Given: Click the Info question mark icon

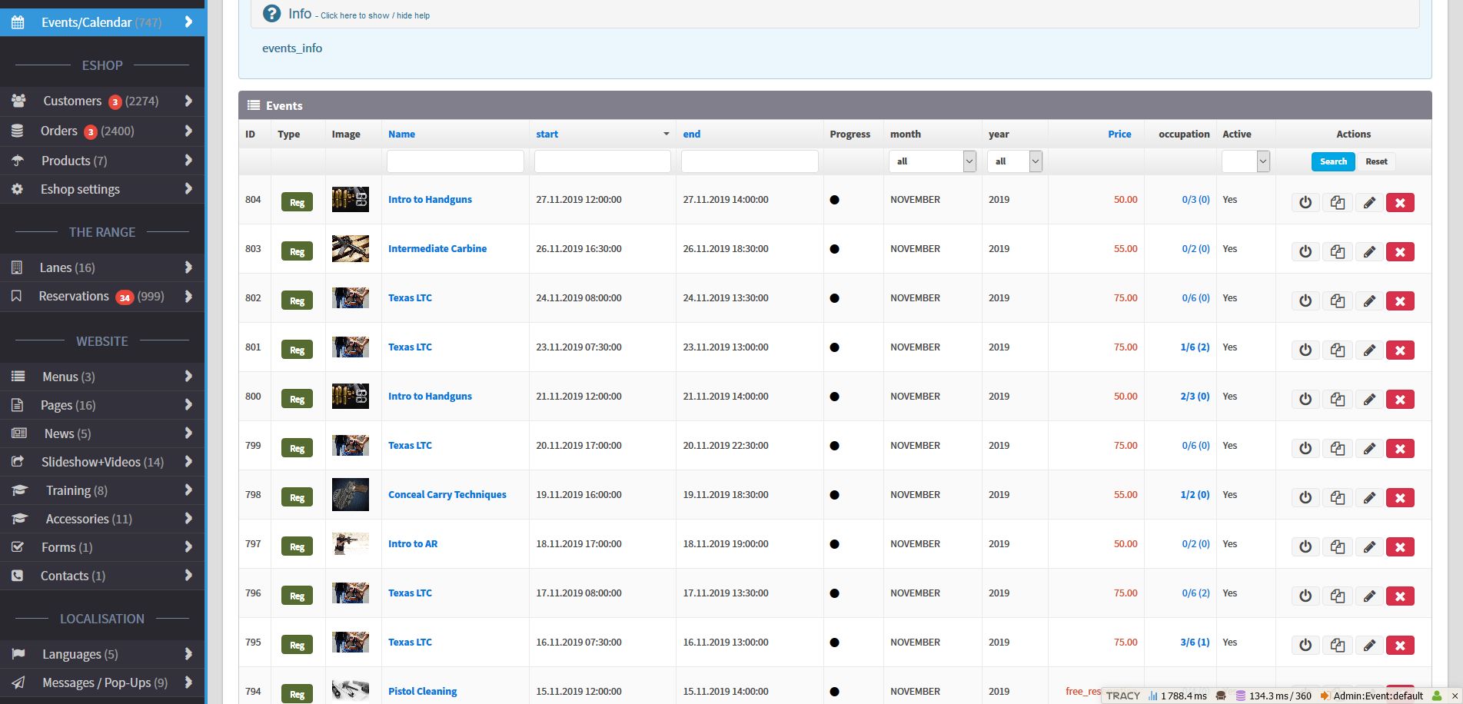Looking at the screenshot, I should click(x=271, y=14).
